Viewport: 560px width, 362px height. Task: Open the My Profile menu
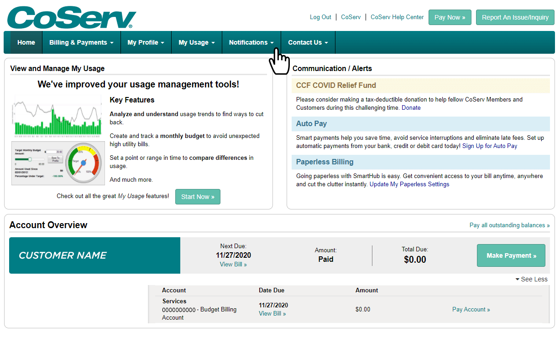tap(146, 42)
